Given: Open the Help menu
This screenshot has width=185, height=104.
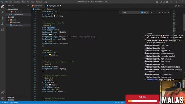Looking at the screenshot, I should [45, 2].
